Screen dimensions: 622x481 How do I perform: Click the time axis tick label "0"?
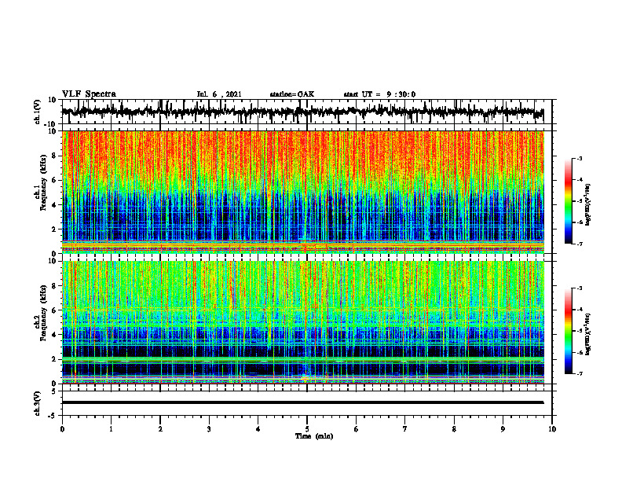tap(62, 429)
